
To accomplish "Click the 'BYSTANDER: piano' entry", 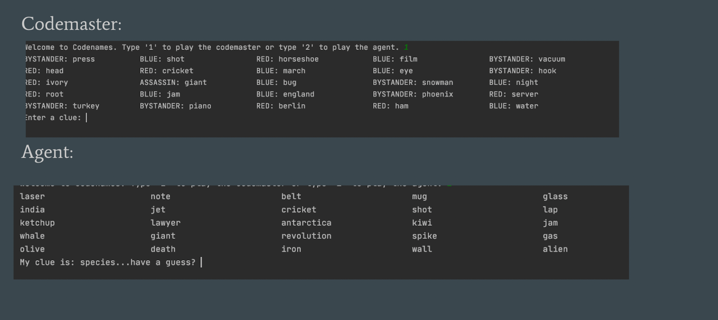I will click(x=175, y=106).
